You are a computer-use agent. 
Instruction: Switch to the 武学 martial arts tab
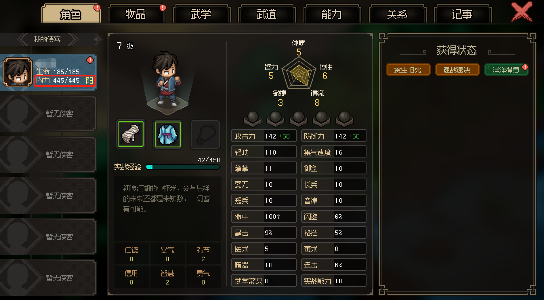tap(201, 14)
